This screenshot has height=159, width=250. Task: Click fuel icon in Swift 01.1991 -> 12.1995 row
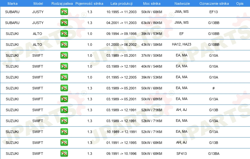tap(64, 143)
